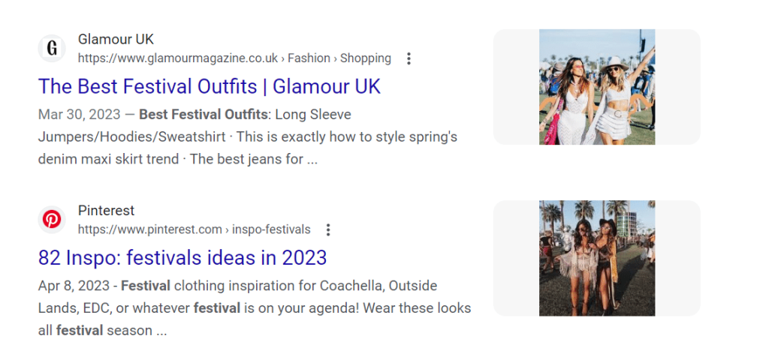Viewport: 769px width, 348px height.
Task: Click the Pinterest logo icon
Action: click(x=52, y=220)
